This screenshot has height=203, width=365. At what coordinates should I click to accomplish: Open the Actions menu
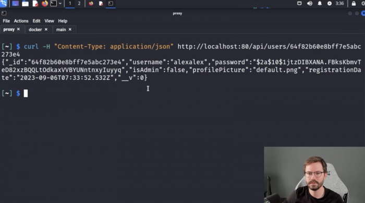tap(21, 21)
